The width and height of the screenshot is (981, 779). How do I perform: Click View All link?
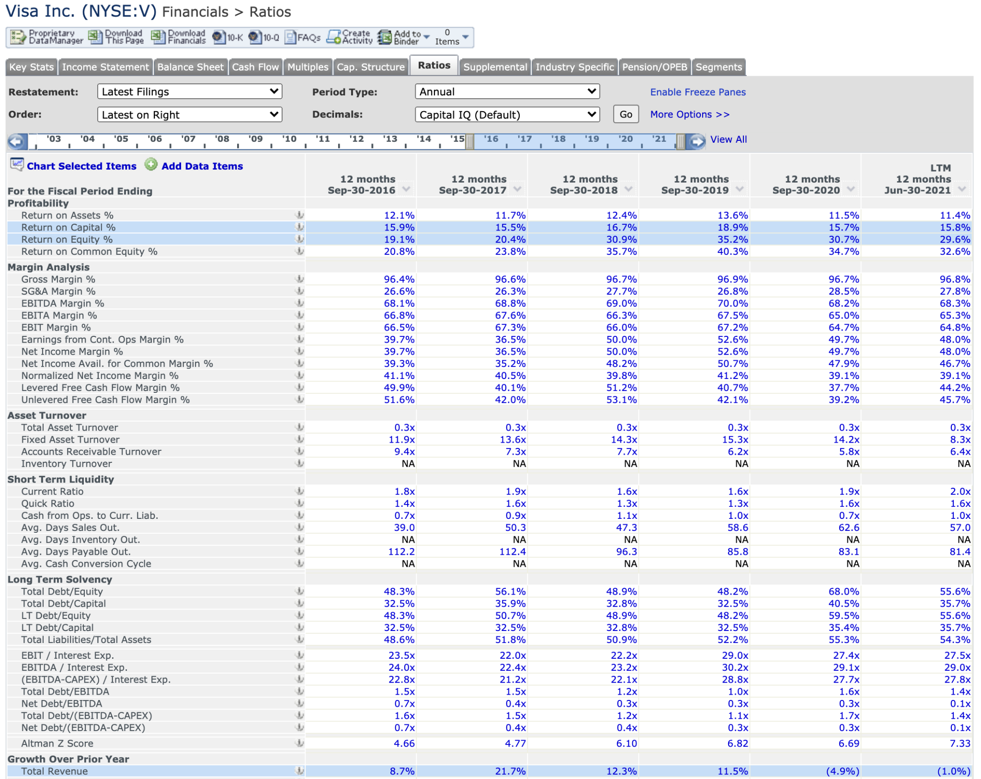pos(729,139)
